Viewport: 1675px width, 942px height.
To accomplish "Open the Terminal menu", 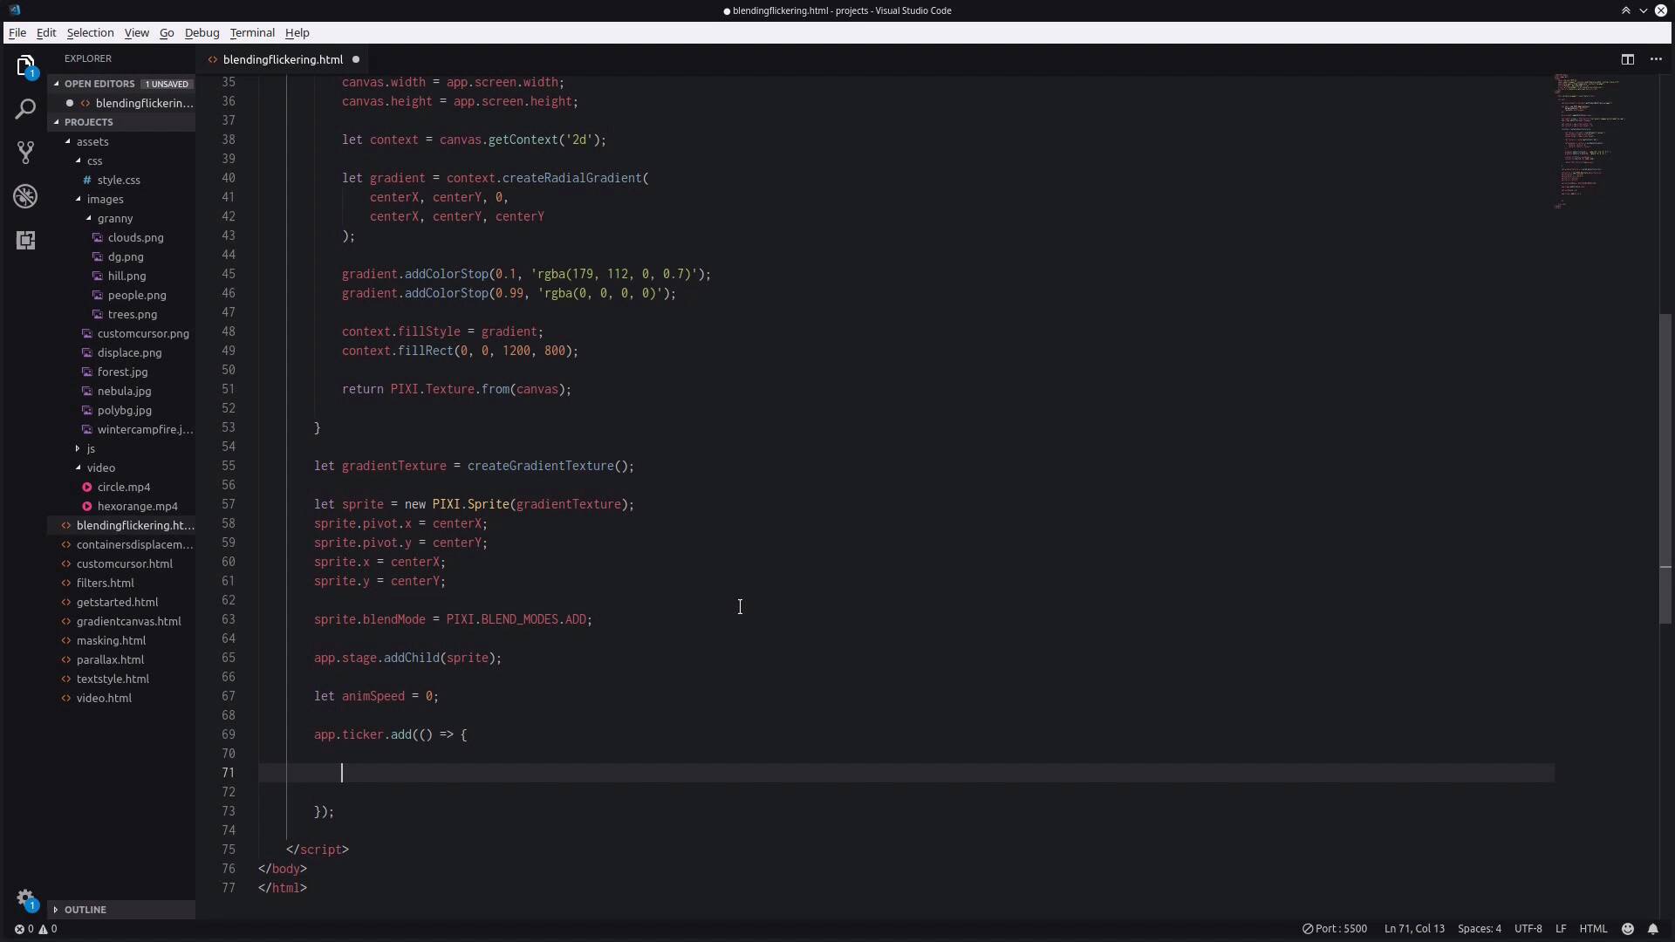I will (x=252, y=32).
